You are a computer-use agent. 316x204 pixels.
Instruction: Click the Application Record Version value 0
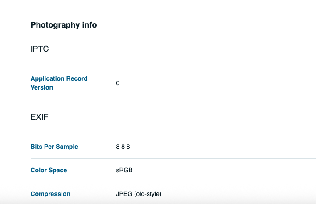(118, 83)
